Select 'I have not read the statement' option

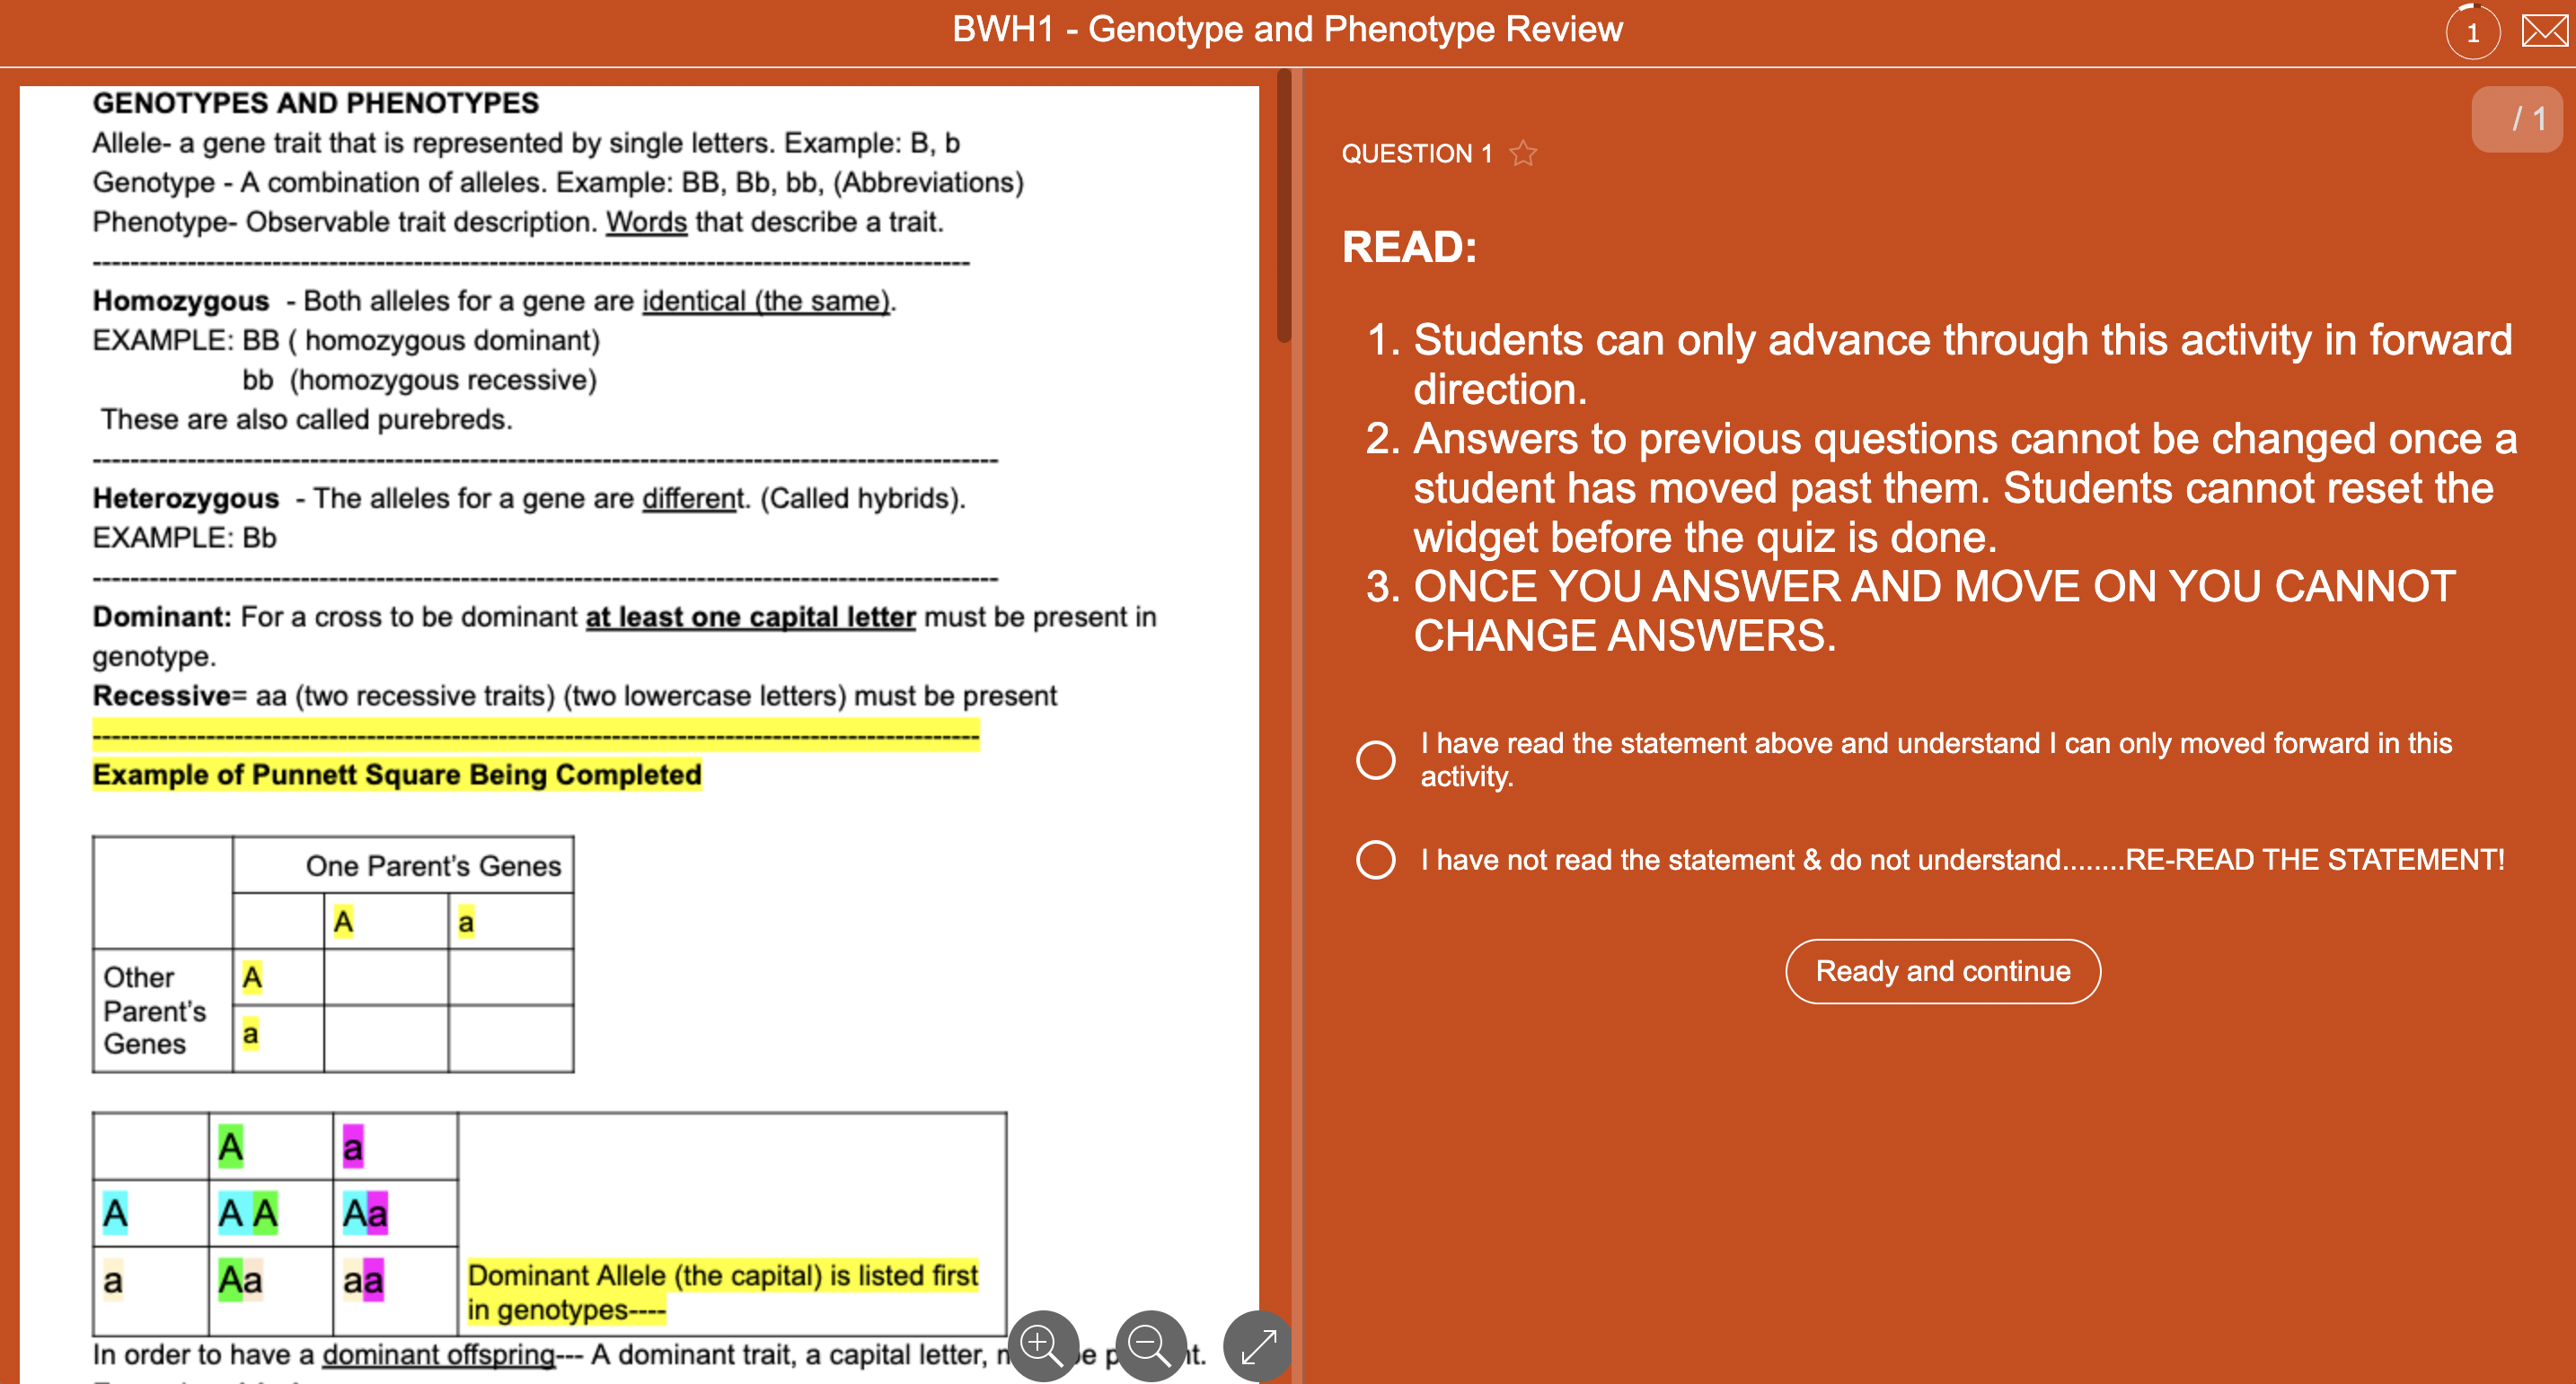coord(1376,859)
